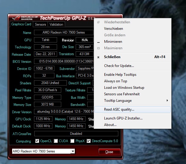Click the GPU field showing Tahiti
The height and width of the screenshot is (164, 186).
point(46,40)
